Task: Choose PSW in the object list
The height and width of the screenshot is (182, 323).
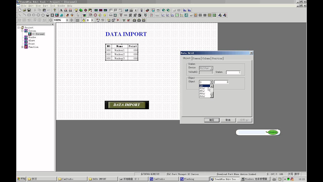Action: click(205, 88)
